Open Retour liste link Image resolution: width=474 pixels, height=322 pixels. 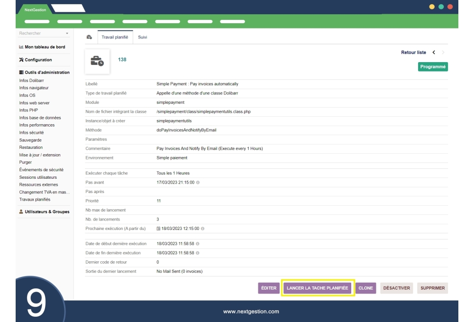click(413, 52)
